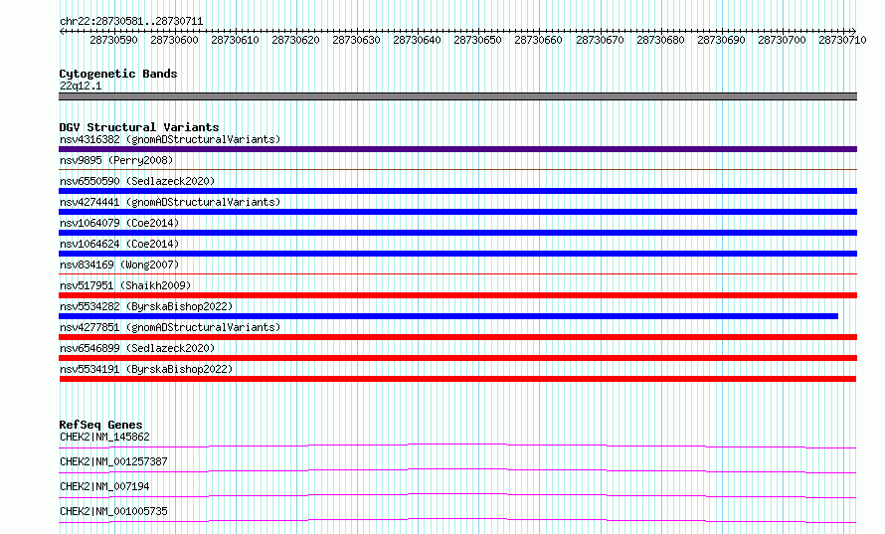The image size is (885, 534).
Task: Select the red nsv5534191 variant bar
Action: tap(457, 379)
